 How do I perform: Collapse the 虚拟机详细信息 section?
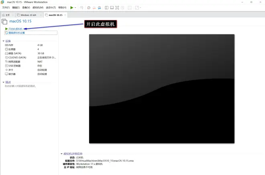61,154
